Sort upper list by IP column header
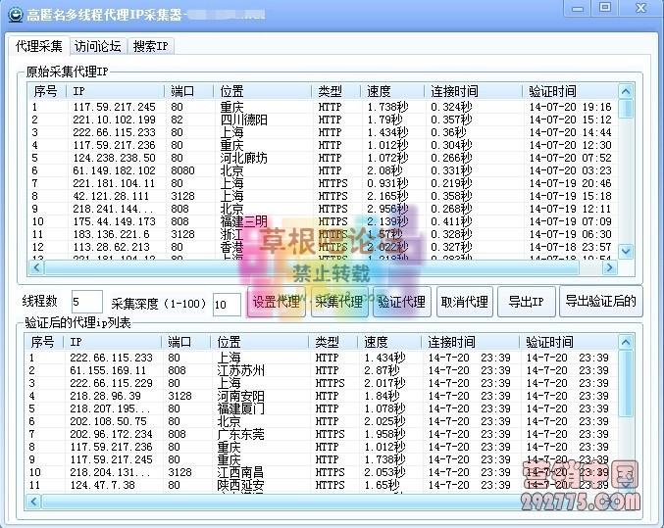The image size is (664, 528). tap(116, 91)
